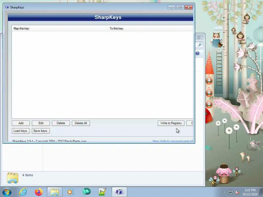
Task: Click the Delete button
Action: pyautogui.click(x=61, y=123)
